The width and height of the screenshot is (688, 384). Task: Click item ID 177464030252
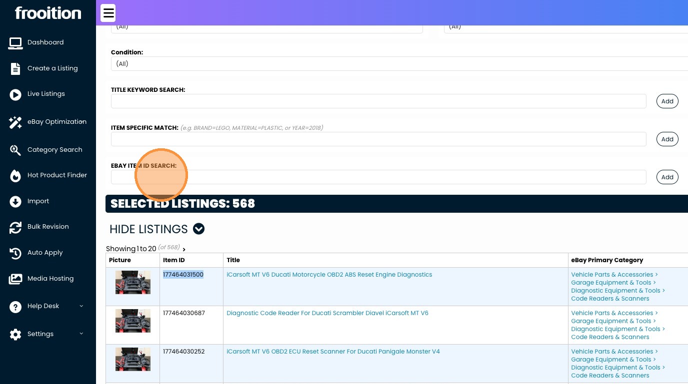[x=184, y=352]
